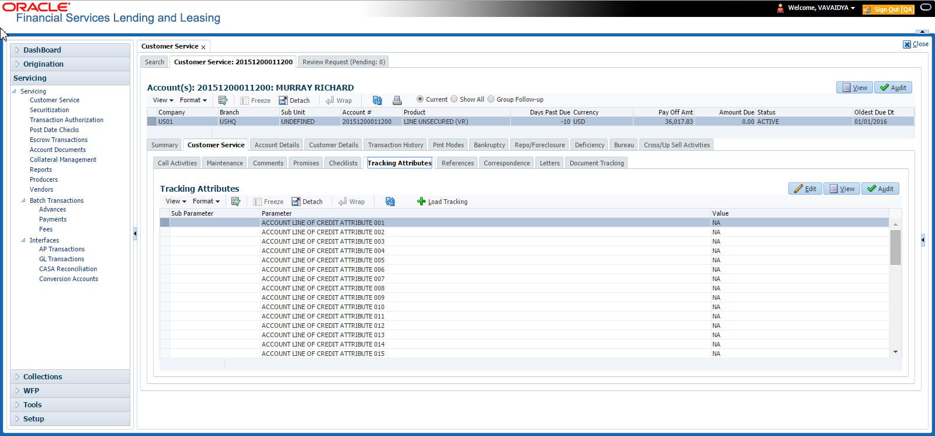
Task: Open CASA Reconciliation under Interfaces
Action: [x=68, y=269]
